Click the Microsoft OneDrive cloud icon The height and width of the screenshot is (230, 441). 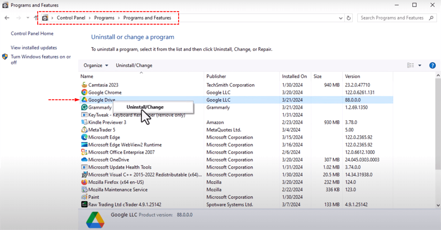pos(84,160)
